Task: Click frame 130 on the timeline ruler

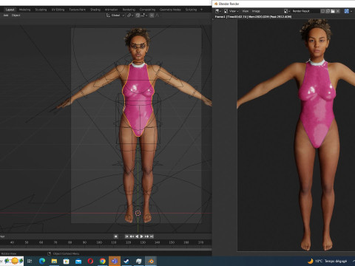Action: coord(143,242)
